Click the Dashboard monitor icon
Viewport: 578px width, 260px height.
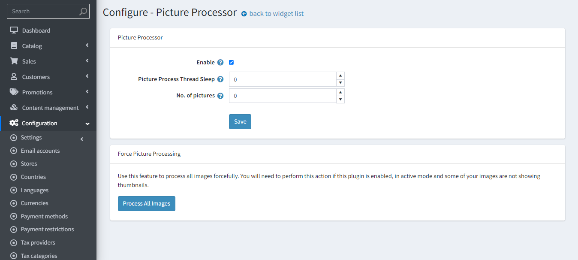(x=14, y=30)
